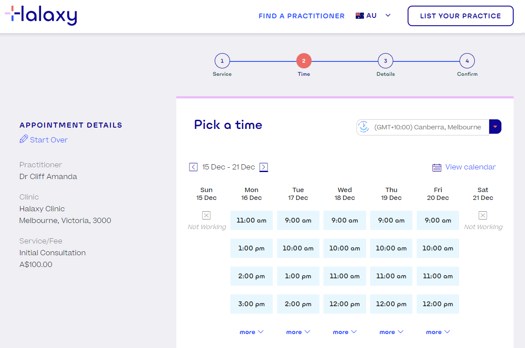Click step 4 Confirm circle
Viewport: 525px width, 348px height.
coord(467,61)
